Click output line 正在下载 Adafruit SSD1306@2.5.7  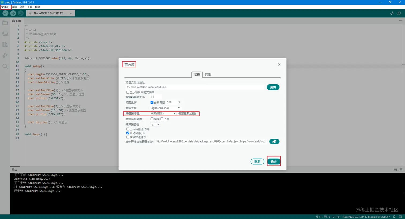[39, 175]
